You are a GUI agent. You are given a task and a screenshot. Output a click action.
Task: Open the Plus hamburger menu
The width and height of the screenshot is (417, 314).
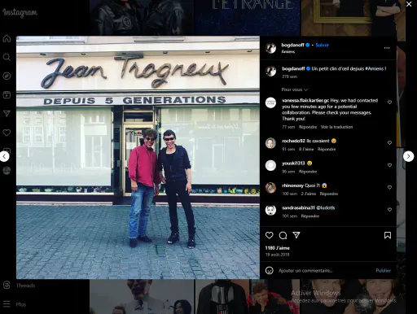click(x=7, y=304)
